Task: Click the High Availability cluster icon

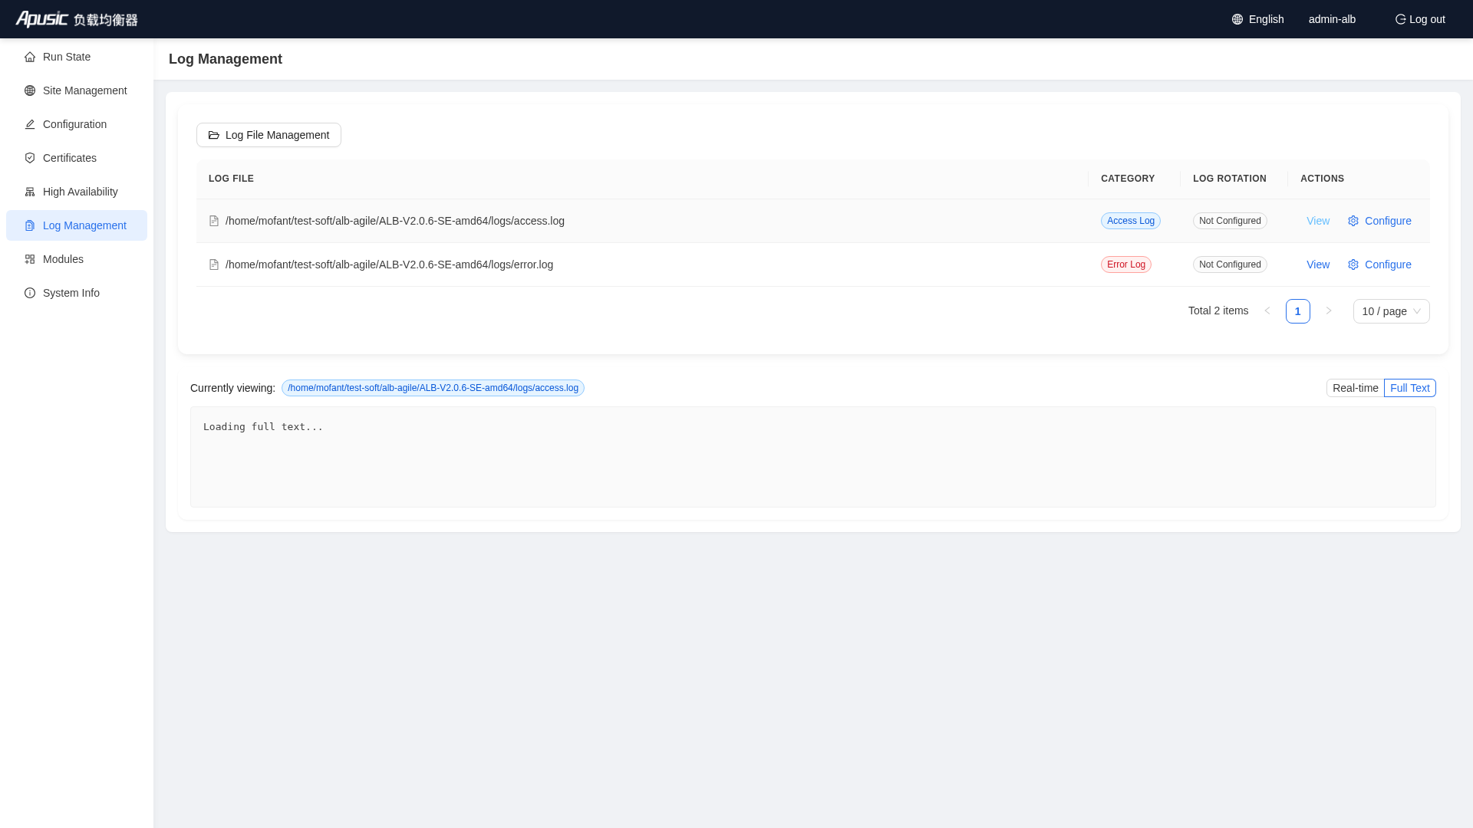Action: pos(30,192)
